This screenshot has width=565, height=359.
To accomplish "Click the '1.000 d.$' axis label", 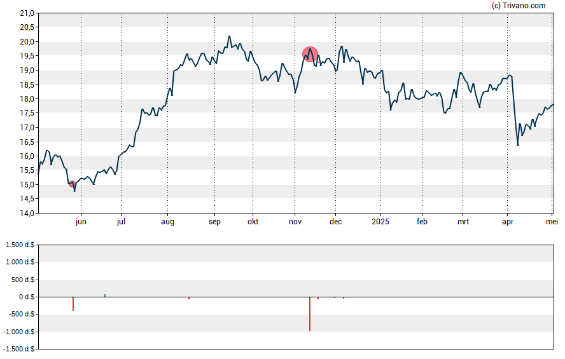I will coord(20,262).
